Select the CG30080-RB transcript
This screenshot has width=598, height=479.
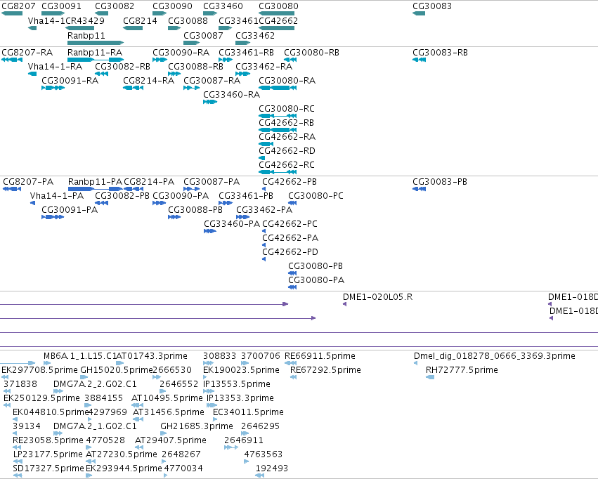(290, 60)
